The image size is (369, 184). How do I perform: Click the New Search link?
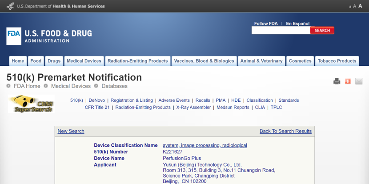click(71, 131)
